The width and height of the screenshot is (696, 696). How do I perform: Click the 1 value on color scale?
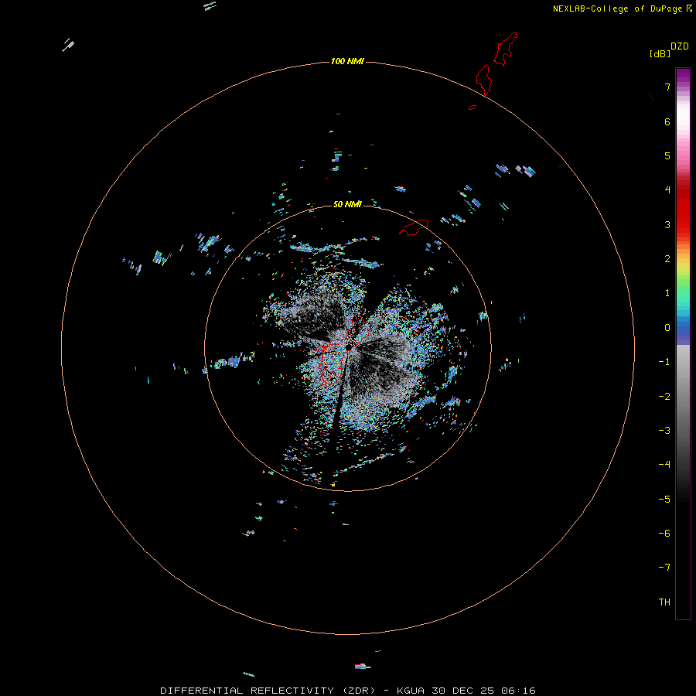click(667, 293)
